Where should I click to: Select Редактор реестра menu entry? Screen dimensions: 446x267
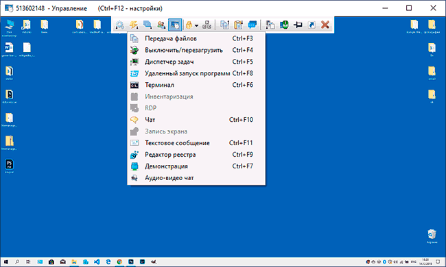(x=196, y=155)
